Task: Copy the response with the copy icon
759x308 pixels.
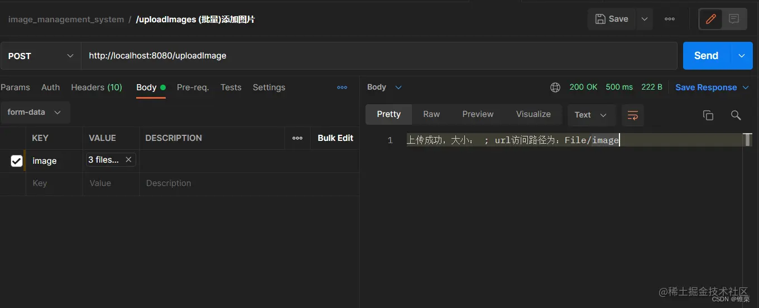Action: (x=708, y=115)
